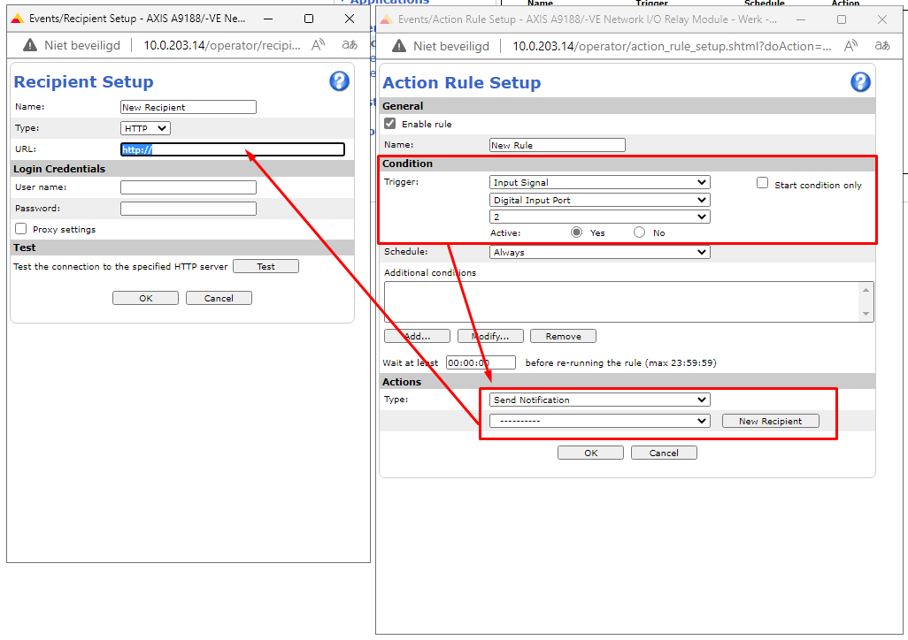Viewport: 908px width, 640px height.
Task: Open the empty recipient selection dropdown
Action: click(x=599, y=421)
